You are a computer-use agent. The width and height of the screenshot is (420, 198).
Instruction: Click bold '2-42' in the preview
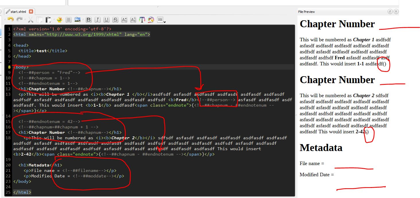pyautogui.click(x=360, y=132)
